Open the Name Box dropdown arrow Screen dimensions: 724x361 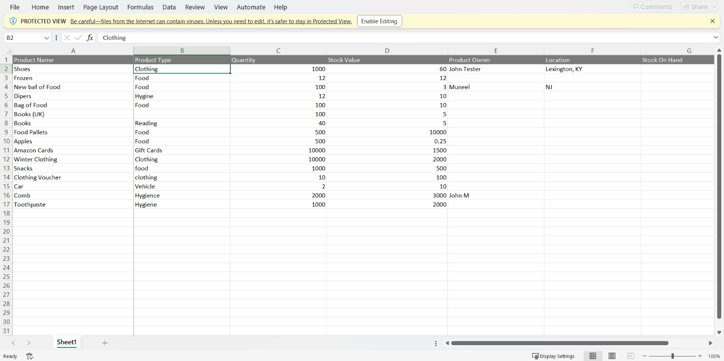(x=46, y=38)
